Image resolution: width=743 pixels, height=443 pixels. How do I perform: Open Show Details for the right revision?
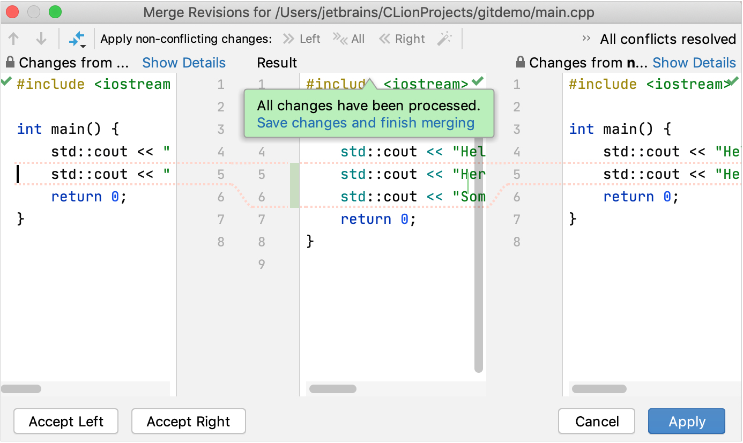pos(694,63)
